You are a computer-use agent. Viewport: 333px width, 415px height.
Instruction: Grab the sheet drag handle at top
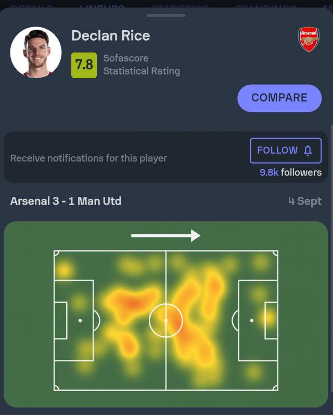(166, 15)
